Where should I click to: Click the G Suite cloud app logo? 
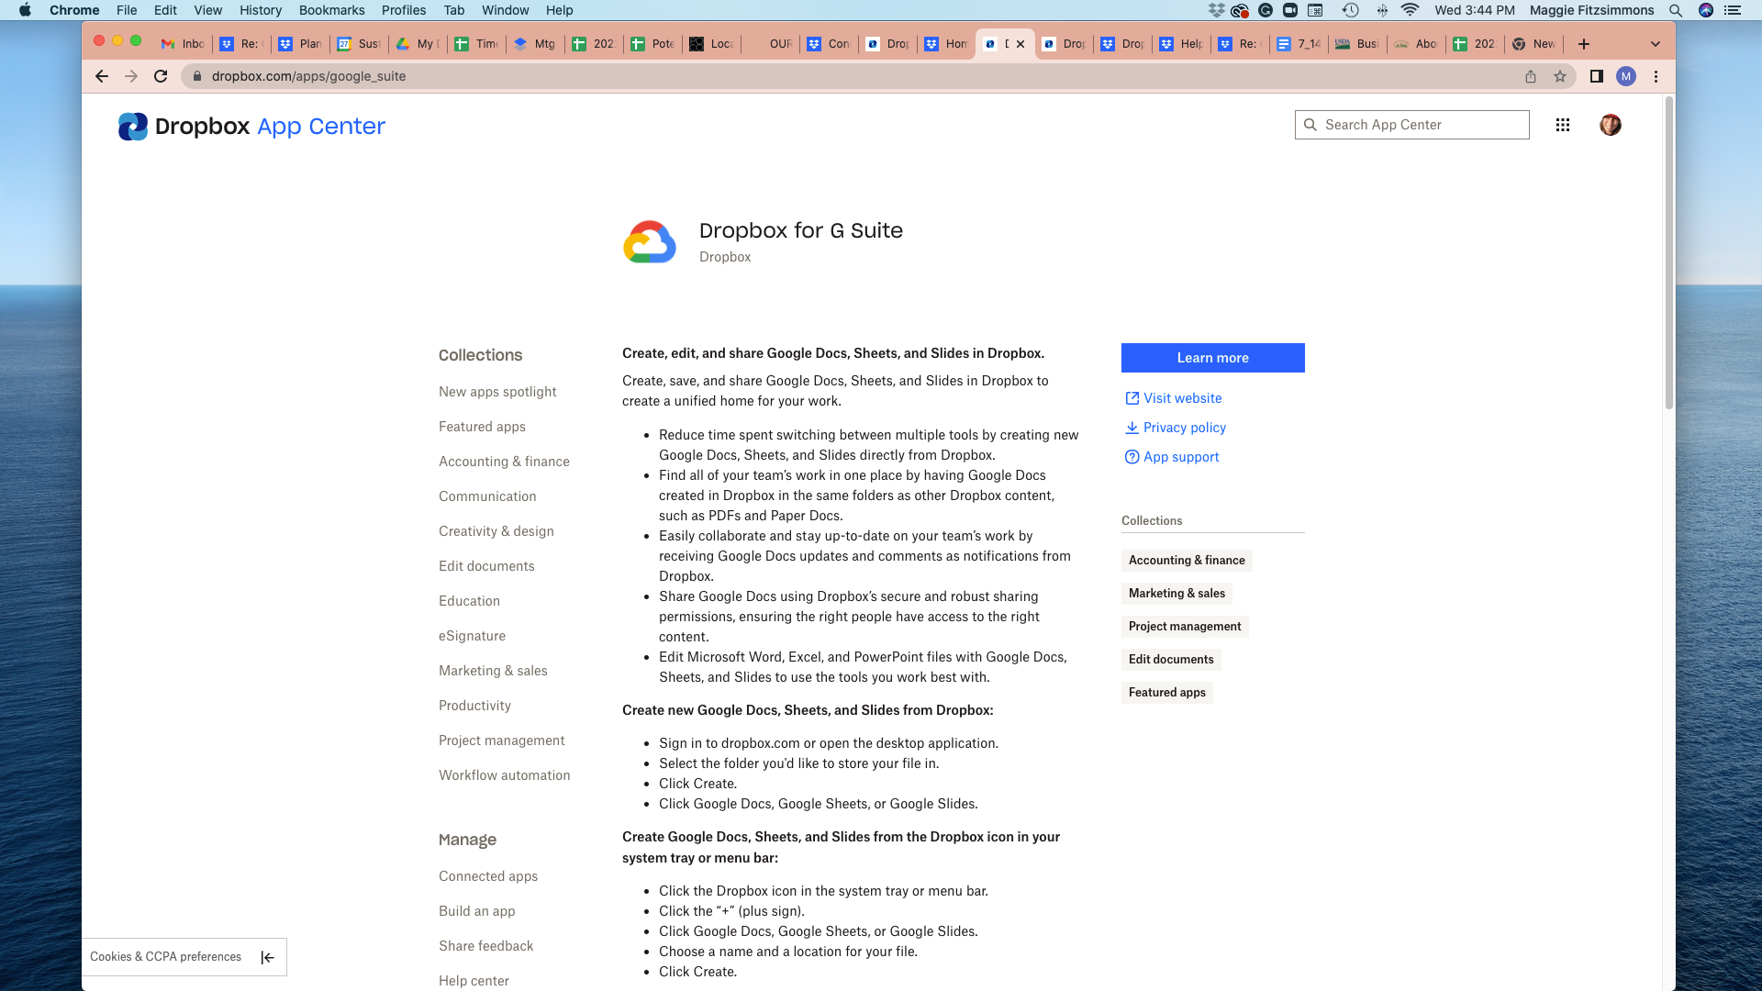pos(650,242)
